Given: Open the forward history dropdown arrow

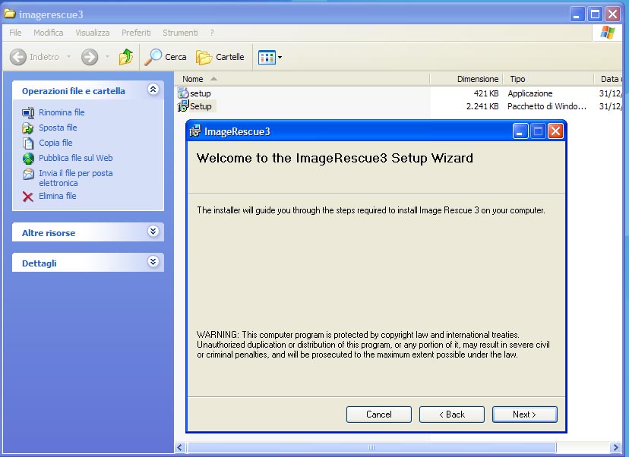Looking at the screenshot, I should [x=107, y=57].
